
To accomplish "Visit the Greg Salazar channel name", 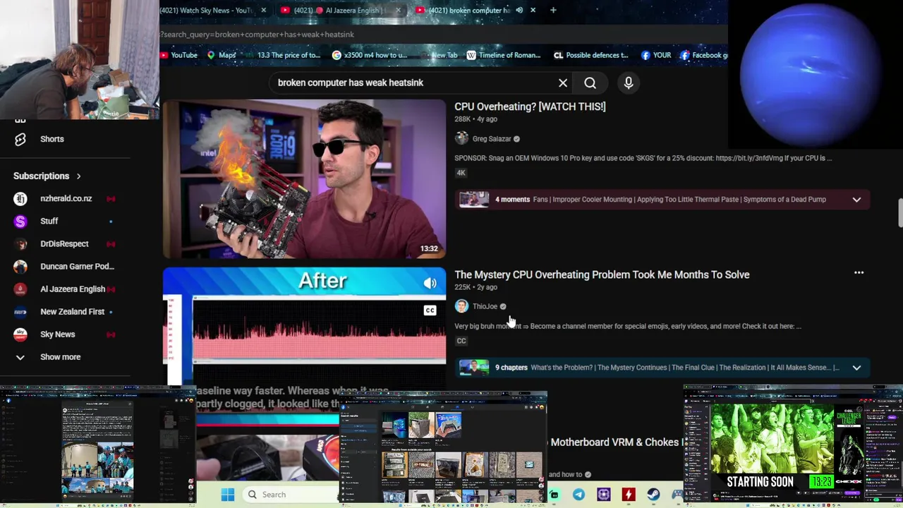I will [492, 139].
